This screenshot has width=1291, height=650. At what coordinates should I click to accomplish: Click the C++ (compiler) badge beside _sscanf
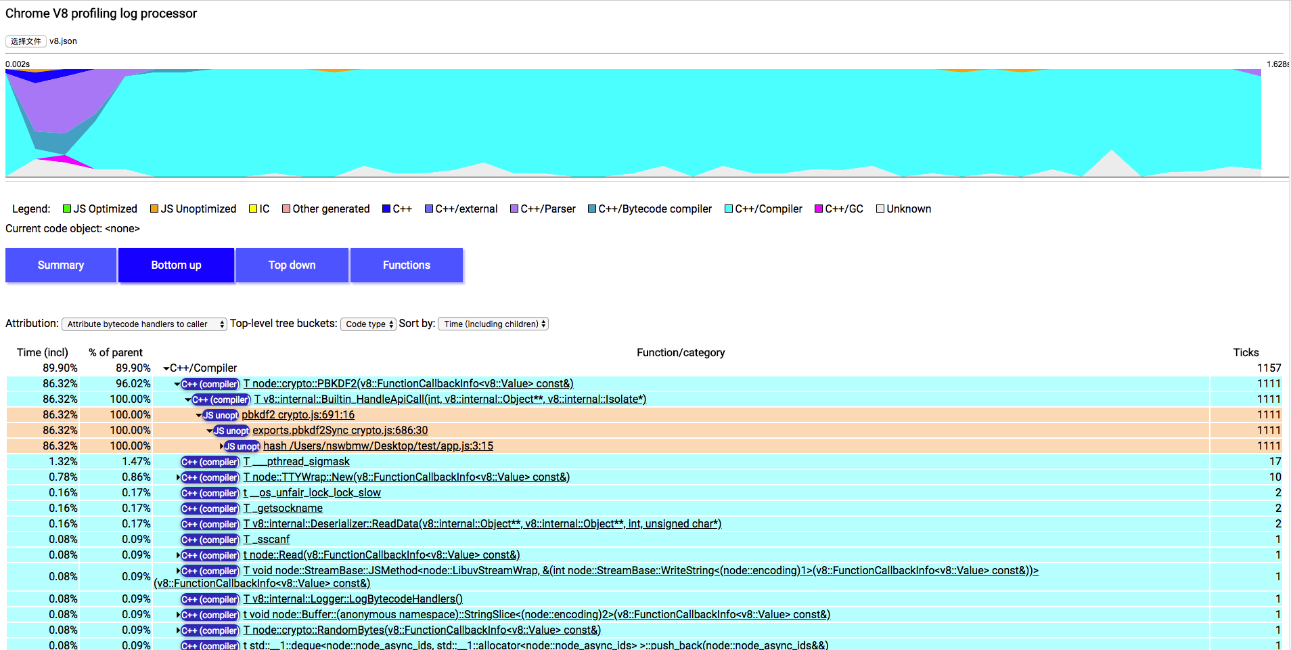(210, 540)
